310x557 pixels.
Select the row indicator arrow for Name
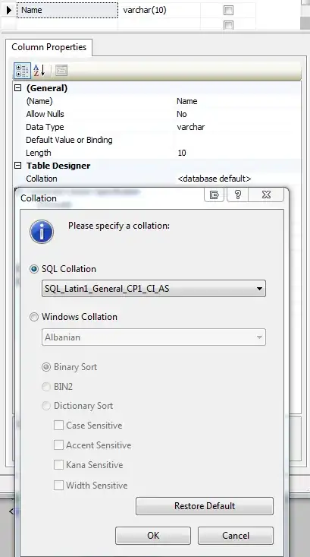pos(9,11)
